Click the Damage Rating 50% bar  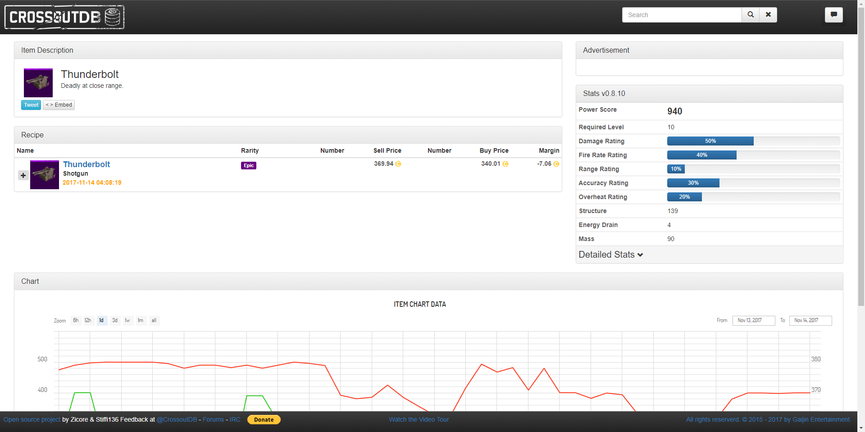(x=710, y=141)
